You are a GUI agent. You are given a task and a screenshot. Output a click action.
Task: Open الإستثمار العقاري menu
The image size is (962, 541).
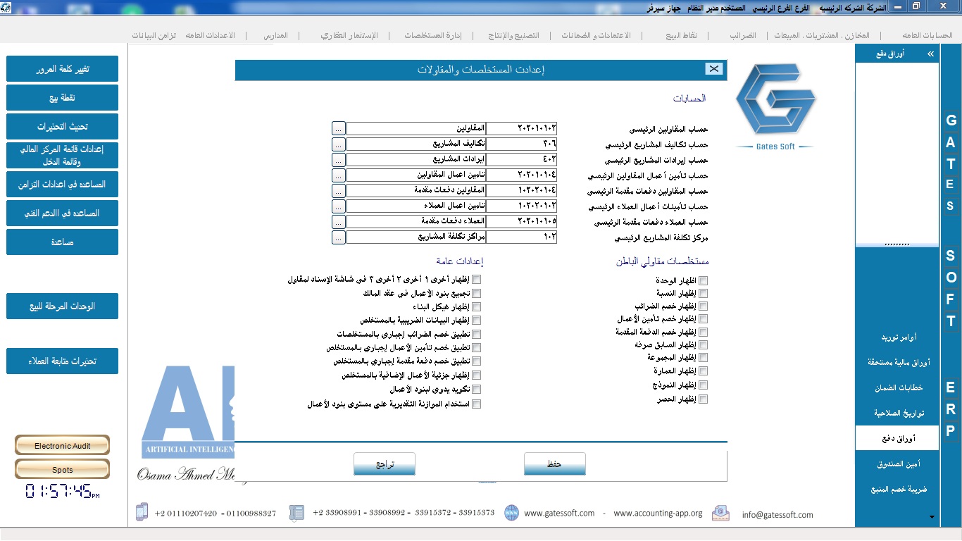click(x=349, y=35)
